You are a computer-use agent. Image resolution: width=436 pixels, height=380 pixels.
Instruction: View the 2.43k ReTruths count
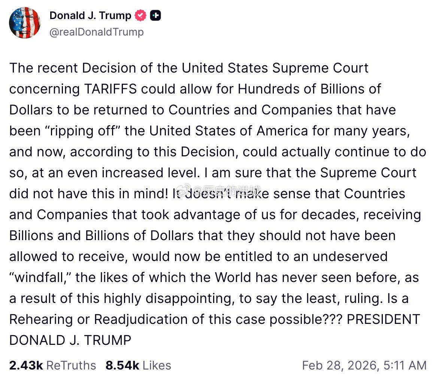tap(26, 365)
